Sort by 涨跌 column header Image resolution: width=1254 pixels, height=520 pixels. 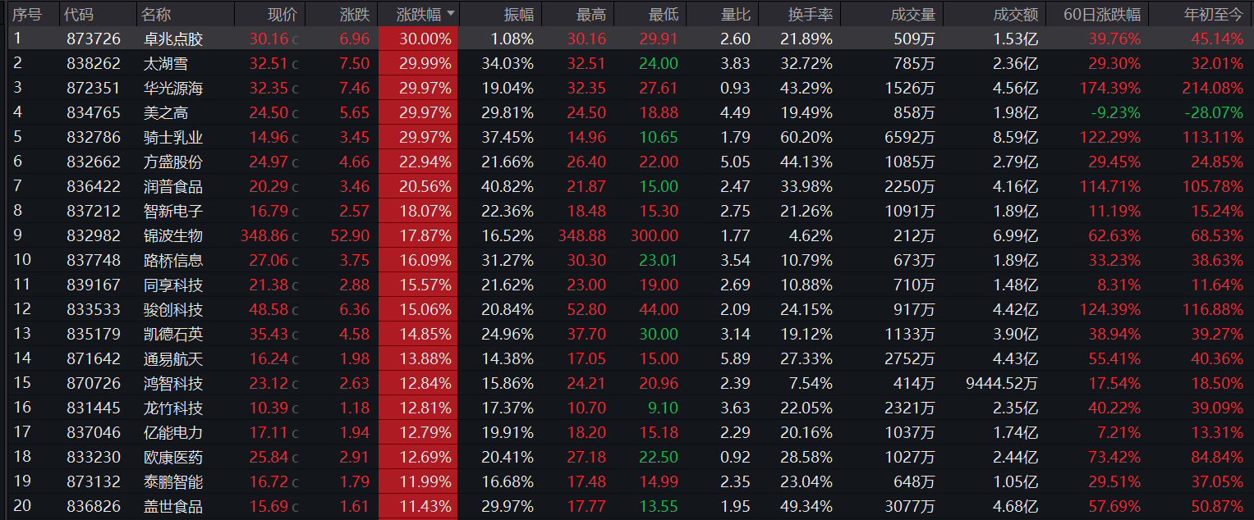click(355, 14)
